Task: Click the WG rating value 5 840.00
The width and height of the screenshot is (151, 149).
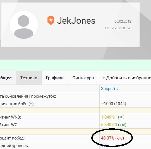Action: pyautogui.click(x=109, y=125)
